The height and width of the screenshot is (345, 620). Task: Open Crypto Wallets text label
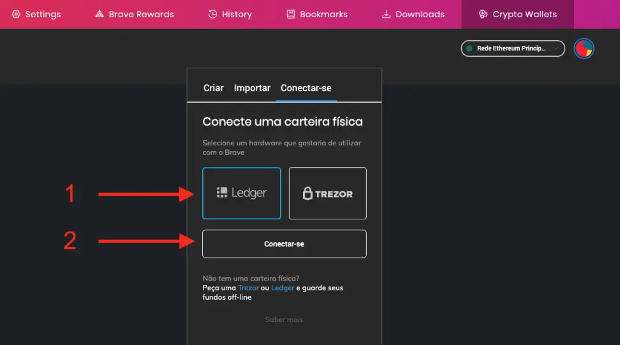tap(525, 14)
